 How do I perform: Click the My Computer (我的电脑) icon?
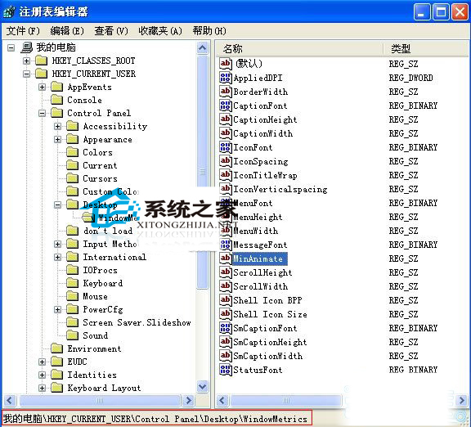pyautogui.click(x=27, y=47)
